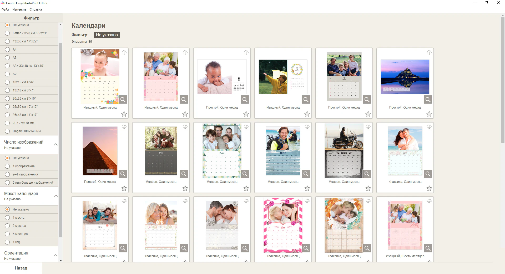Zoom preview of the grandparents «Изящный» template
The width and height of the screenshot is (505, 274).
[184, 100]
